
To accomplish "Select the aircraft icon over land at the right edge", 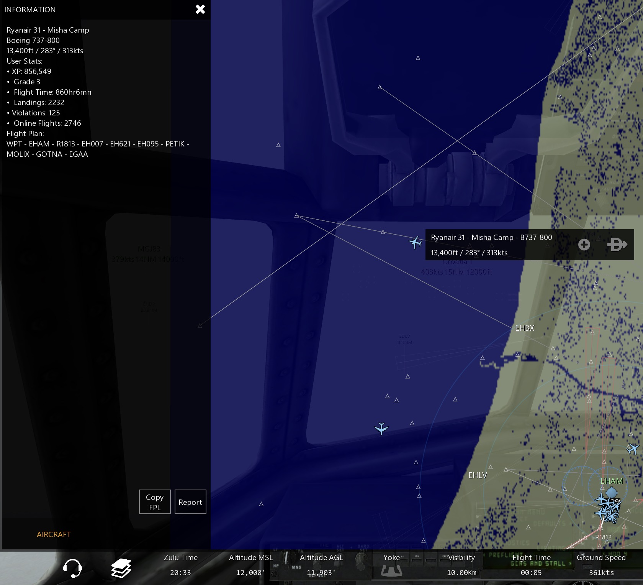I will (633, 449).
